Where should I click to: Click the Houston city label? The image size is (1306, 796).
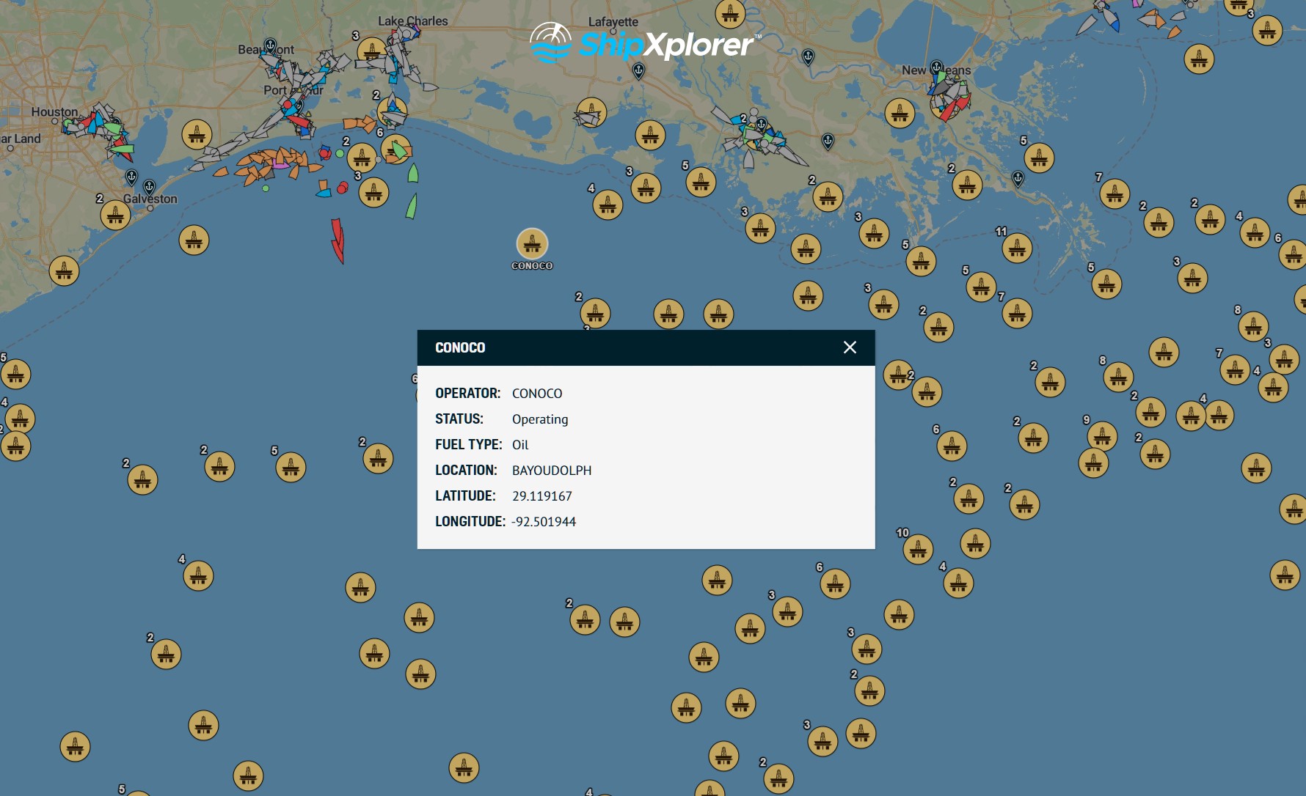click(54, 112)
